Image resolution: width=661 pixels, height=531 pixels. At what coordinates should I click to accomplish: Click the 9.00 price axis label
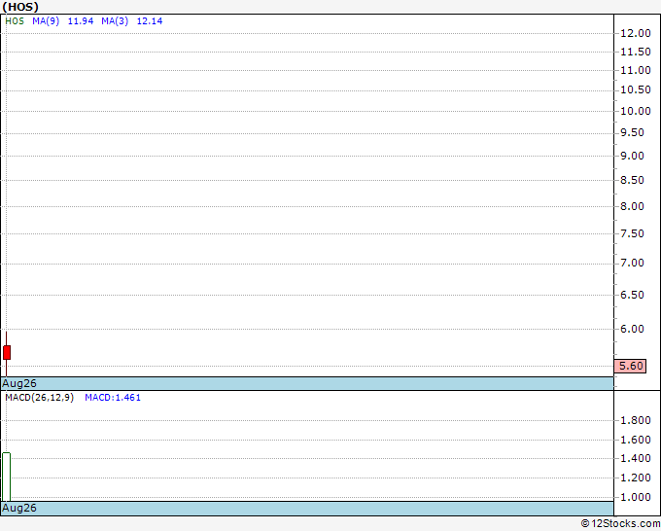[x=633, y=156]
